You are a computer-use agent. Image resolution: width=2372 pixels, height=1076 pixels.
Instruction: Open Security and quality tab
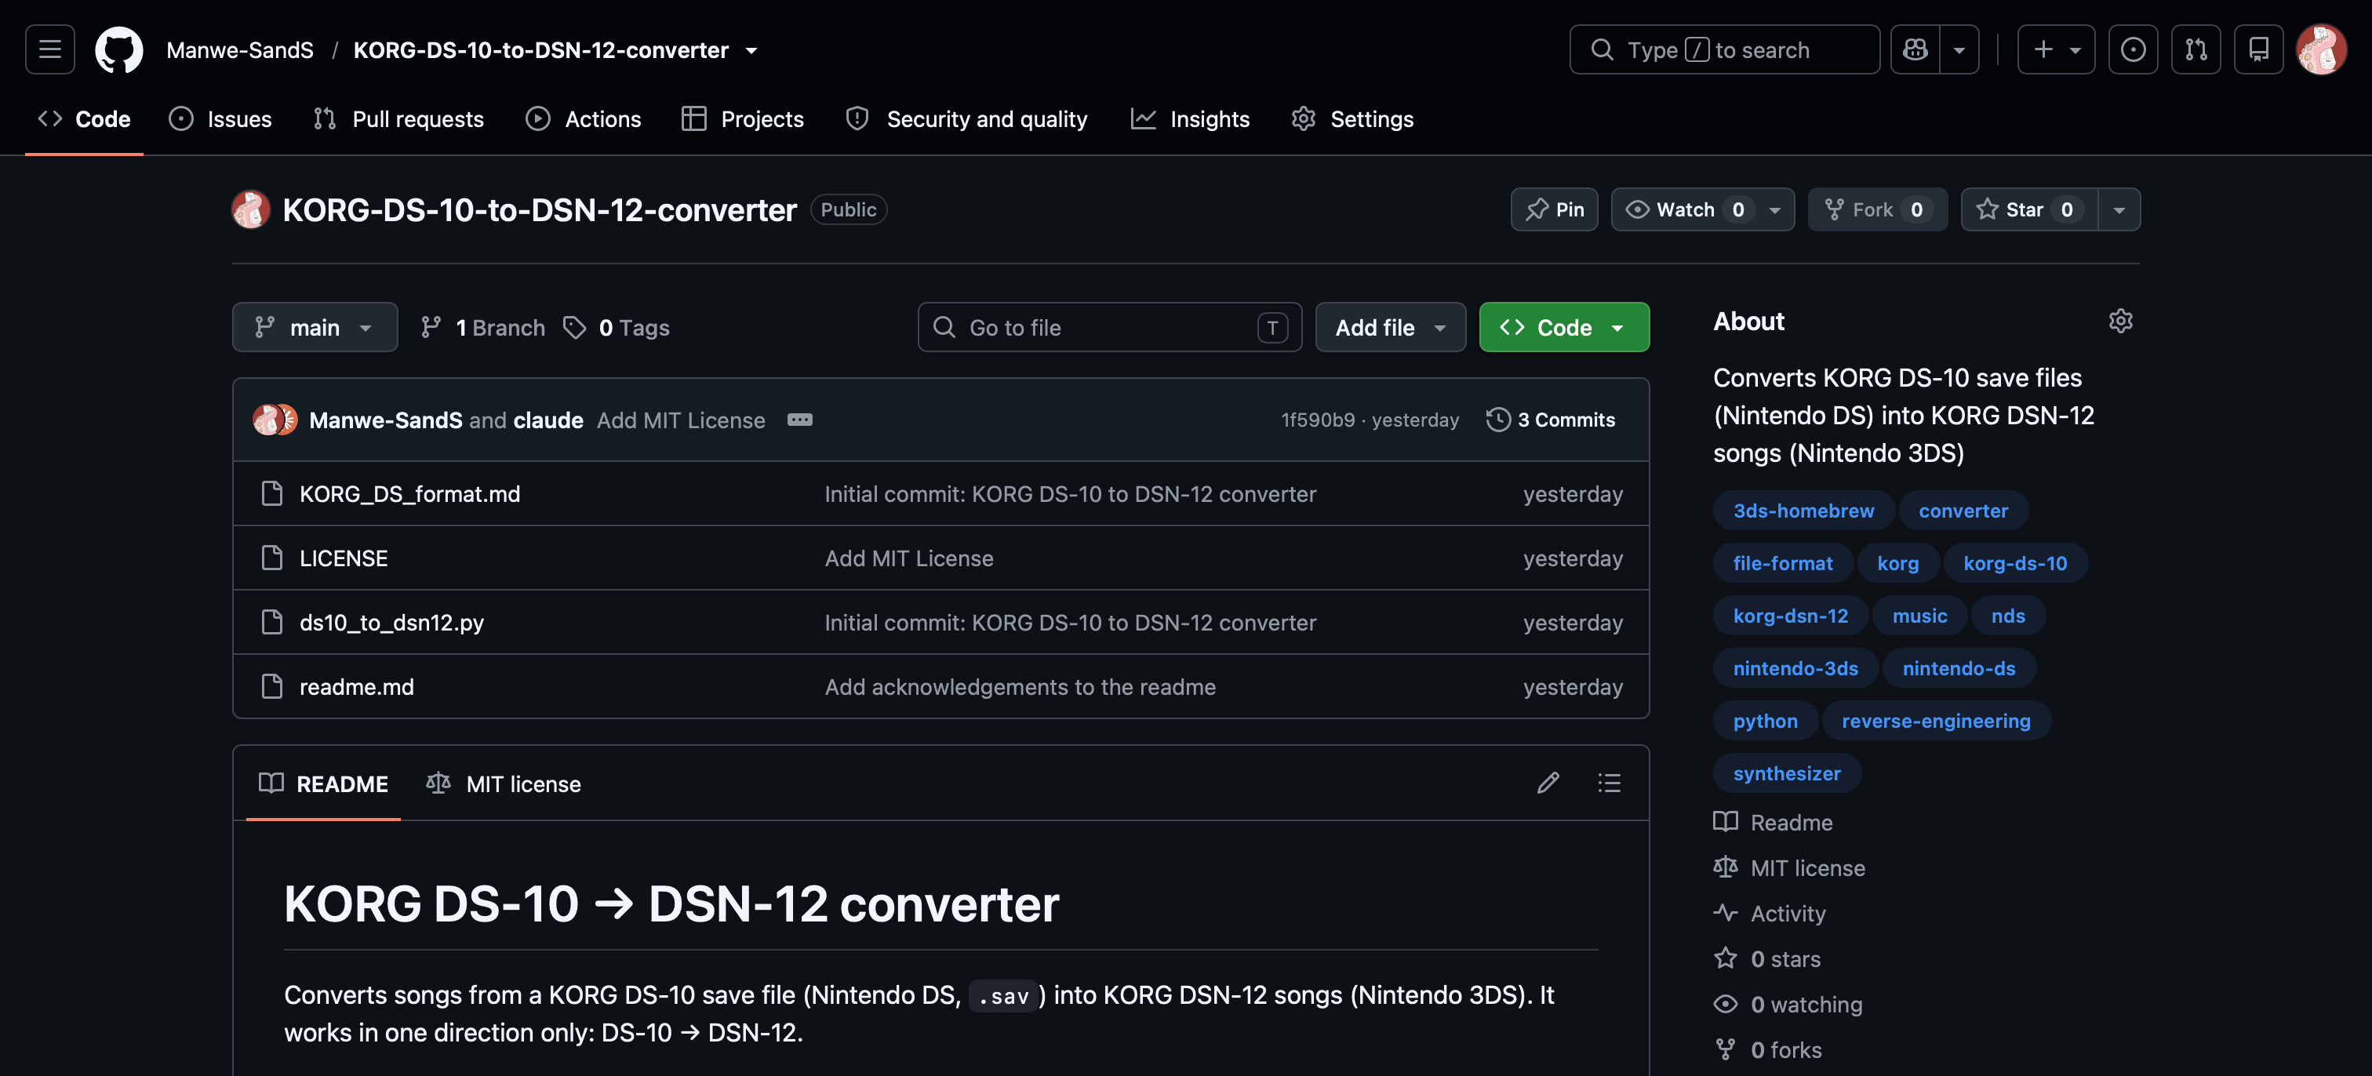point(966,118)
